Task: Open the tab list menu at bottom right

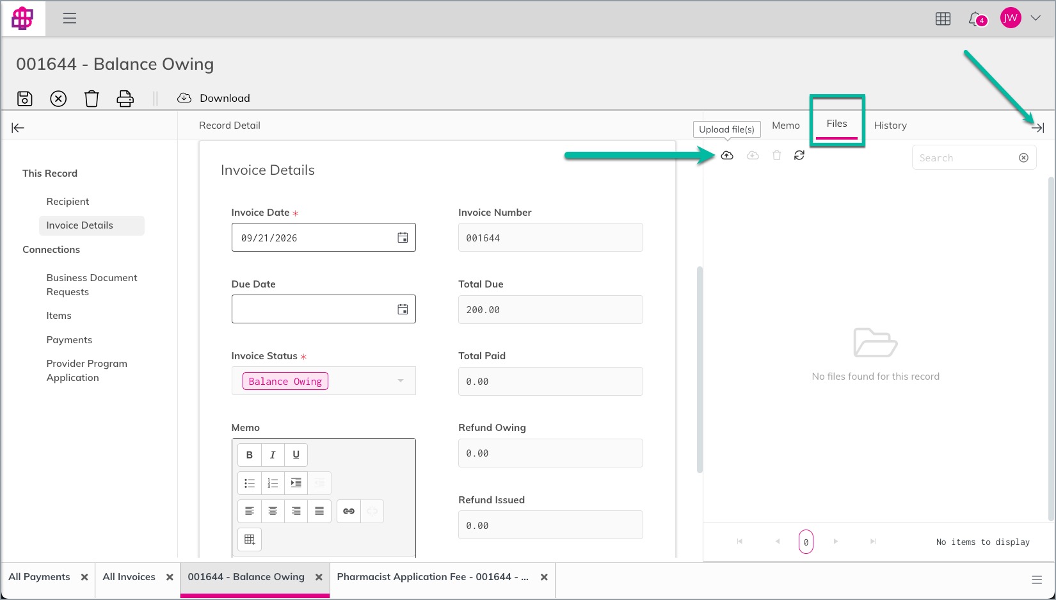Action: 1037,580
